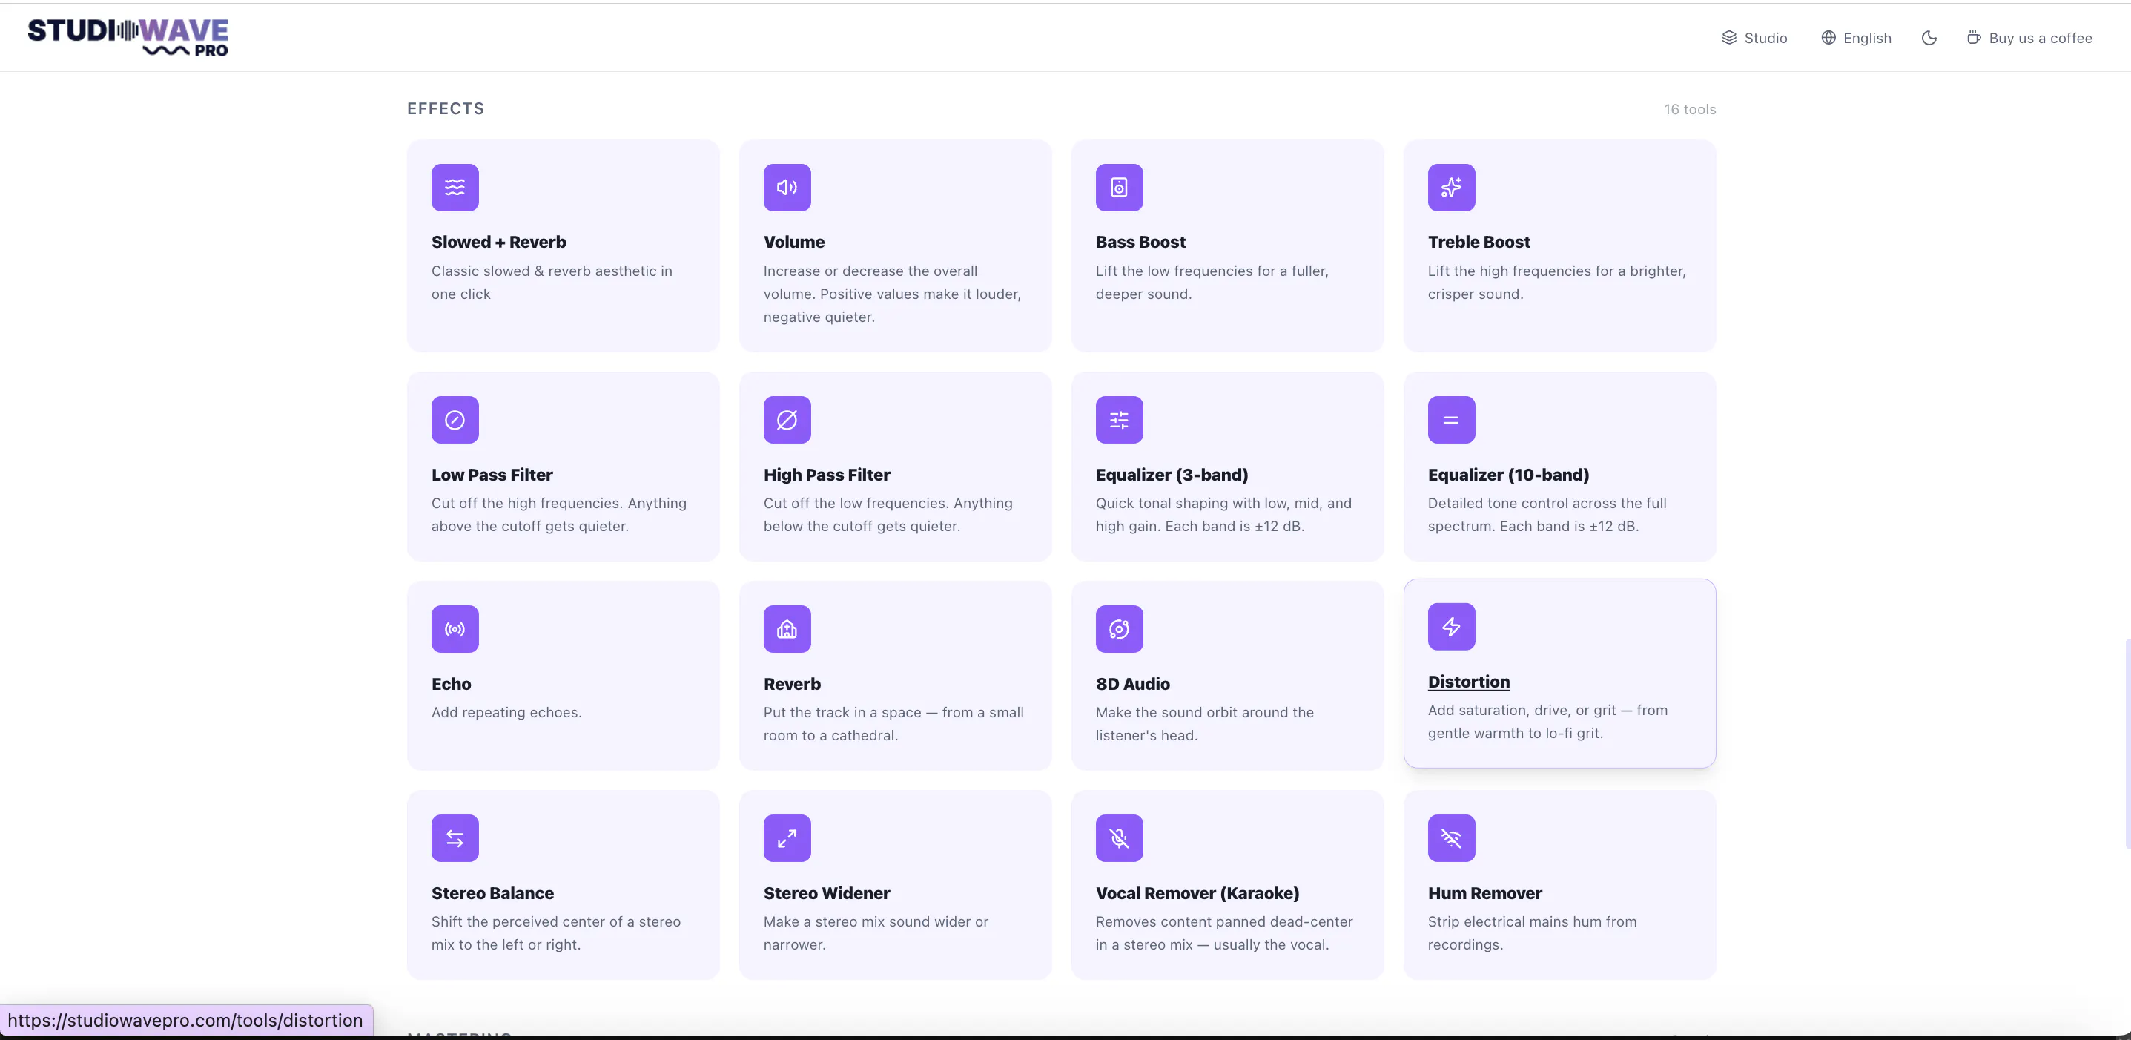
Task: Click 'Cut off the low frequencies' description
Action: click(888, 515)
